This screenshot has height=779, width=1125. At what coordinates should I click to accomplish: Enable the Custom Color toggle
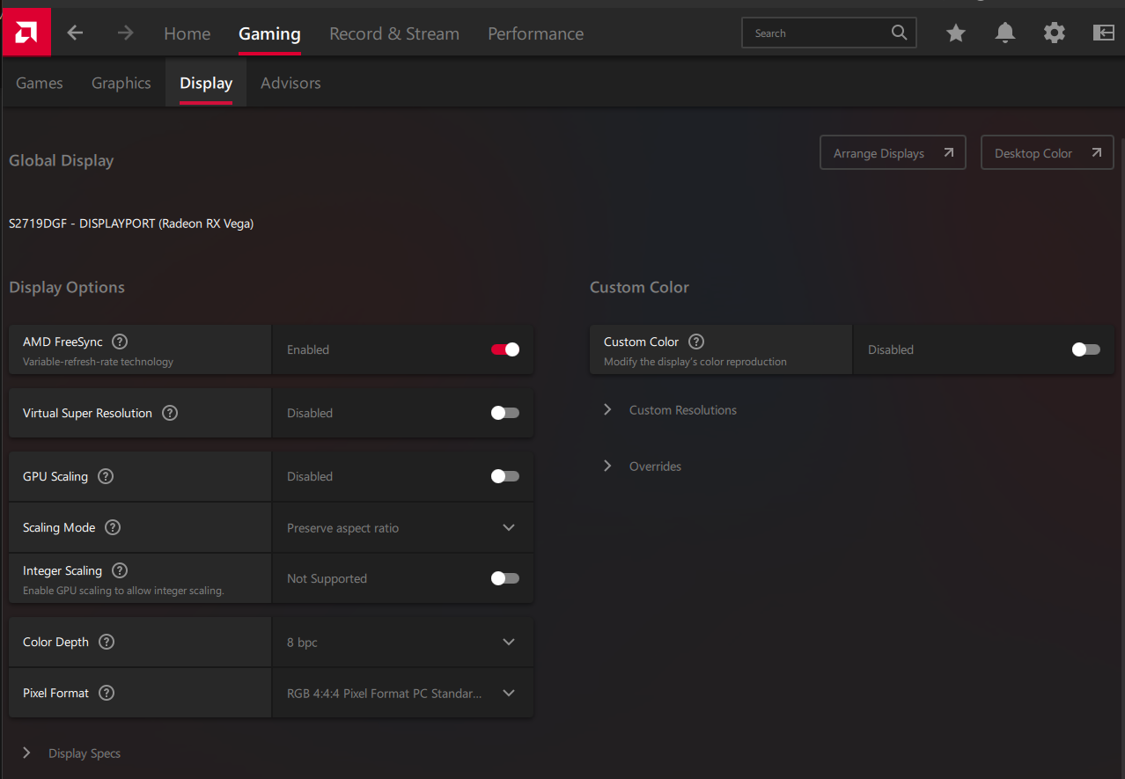(1086, 349)
